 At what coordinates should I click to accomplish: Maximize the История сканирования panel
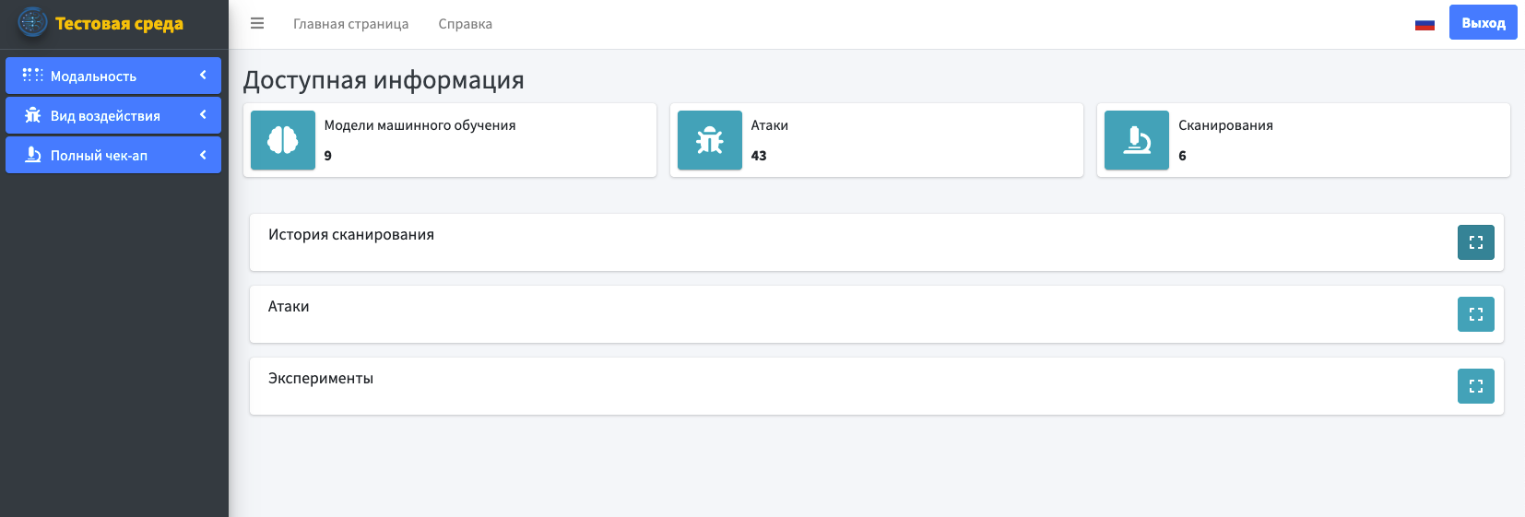point(1475,242)
